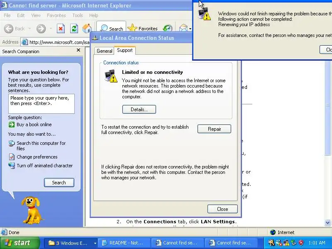332x249 pixels.
Task: Open the View menu
Action: pyautogui.click(x=36, y=15)
